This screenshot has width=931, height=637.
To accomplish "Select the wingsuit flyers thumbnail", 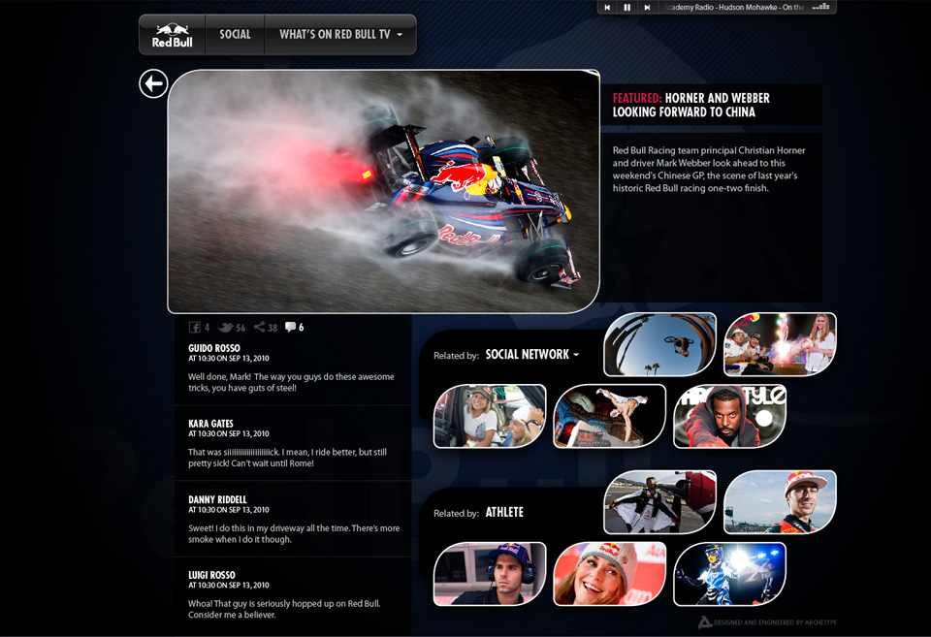I will click(659, 502).
